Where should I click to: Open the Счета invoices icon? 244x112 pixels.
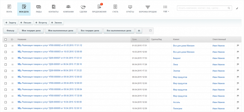pyautogui.click(x=115, y=7)
